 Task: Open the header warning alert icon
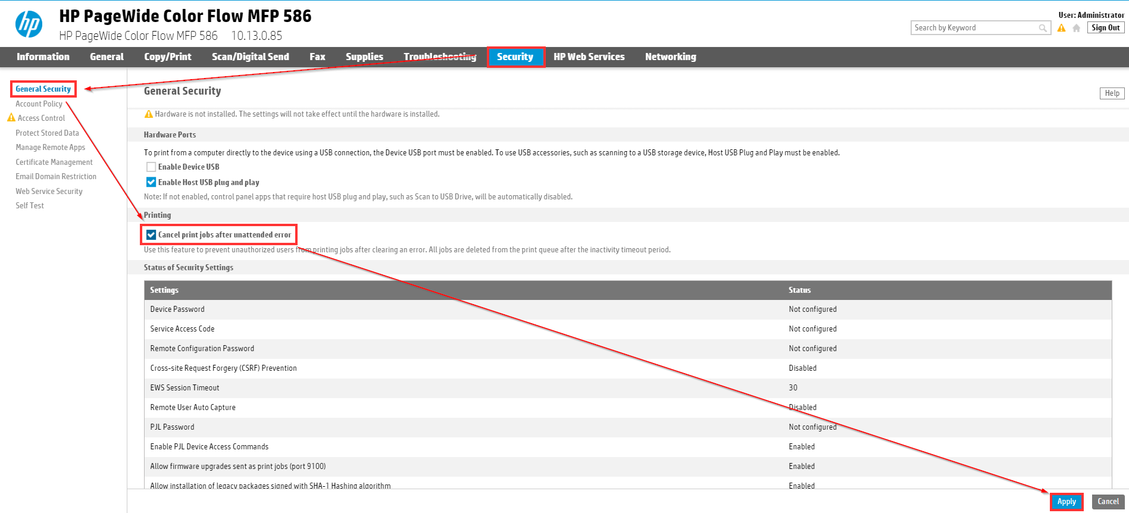[x=1061, y=28]
